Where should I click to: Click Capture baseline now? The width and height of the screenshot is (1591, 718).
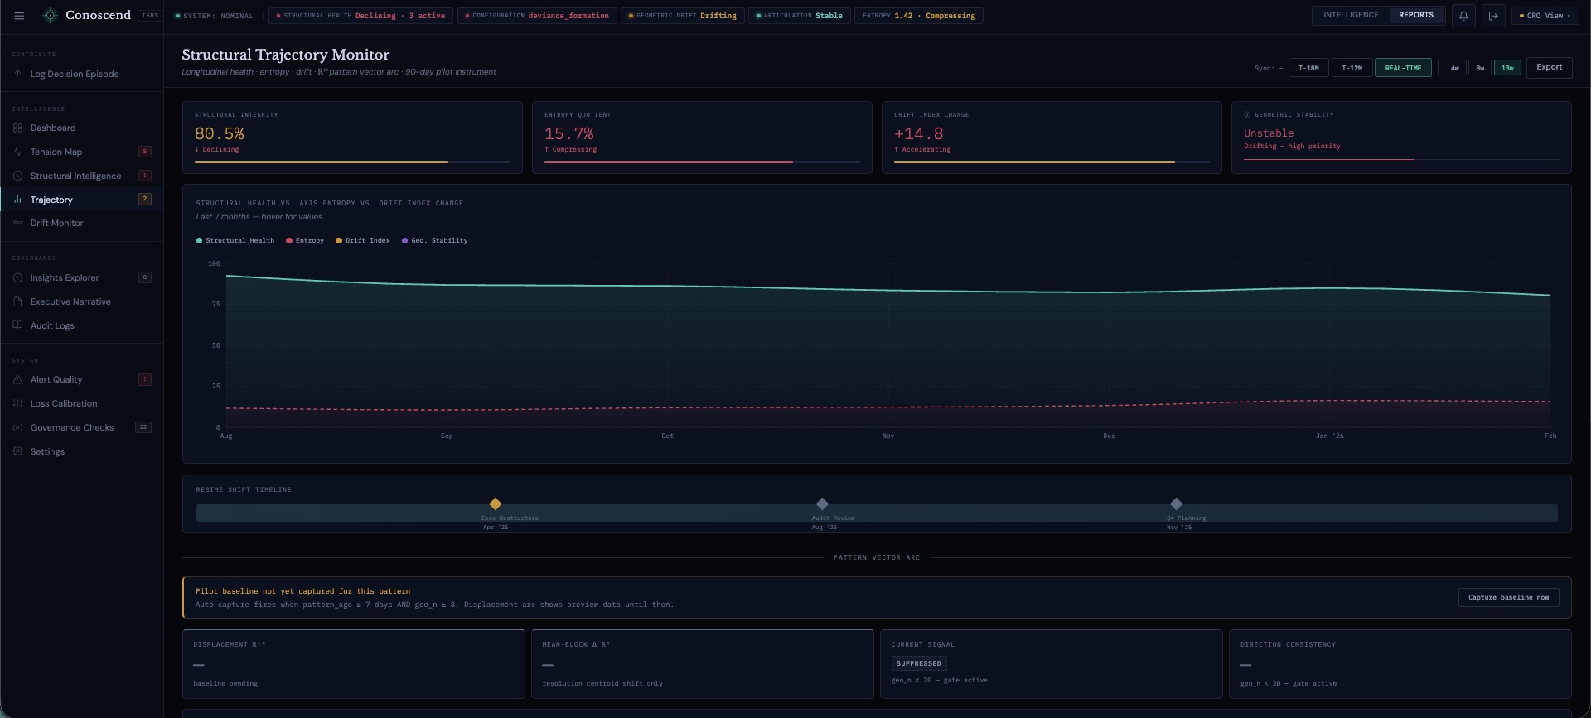(x=1508, y=597)
